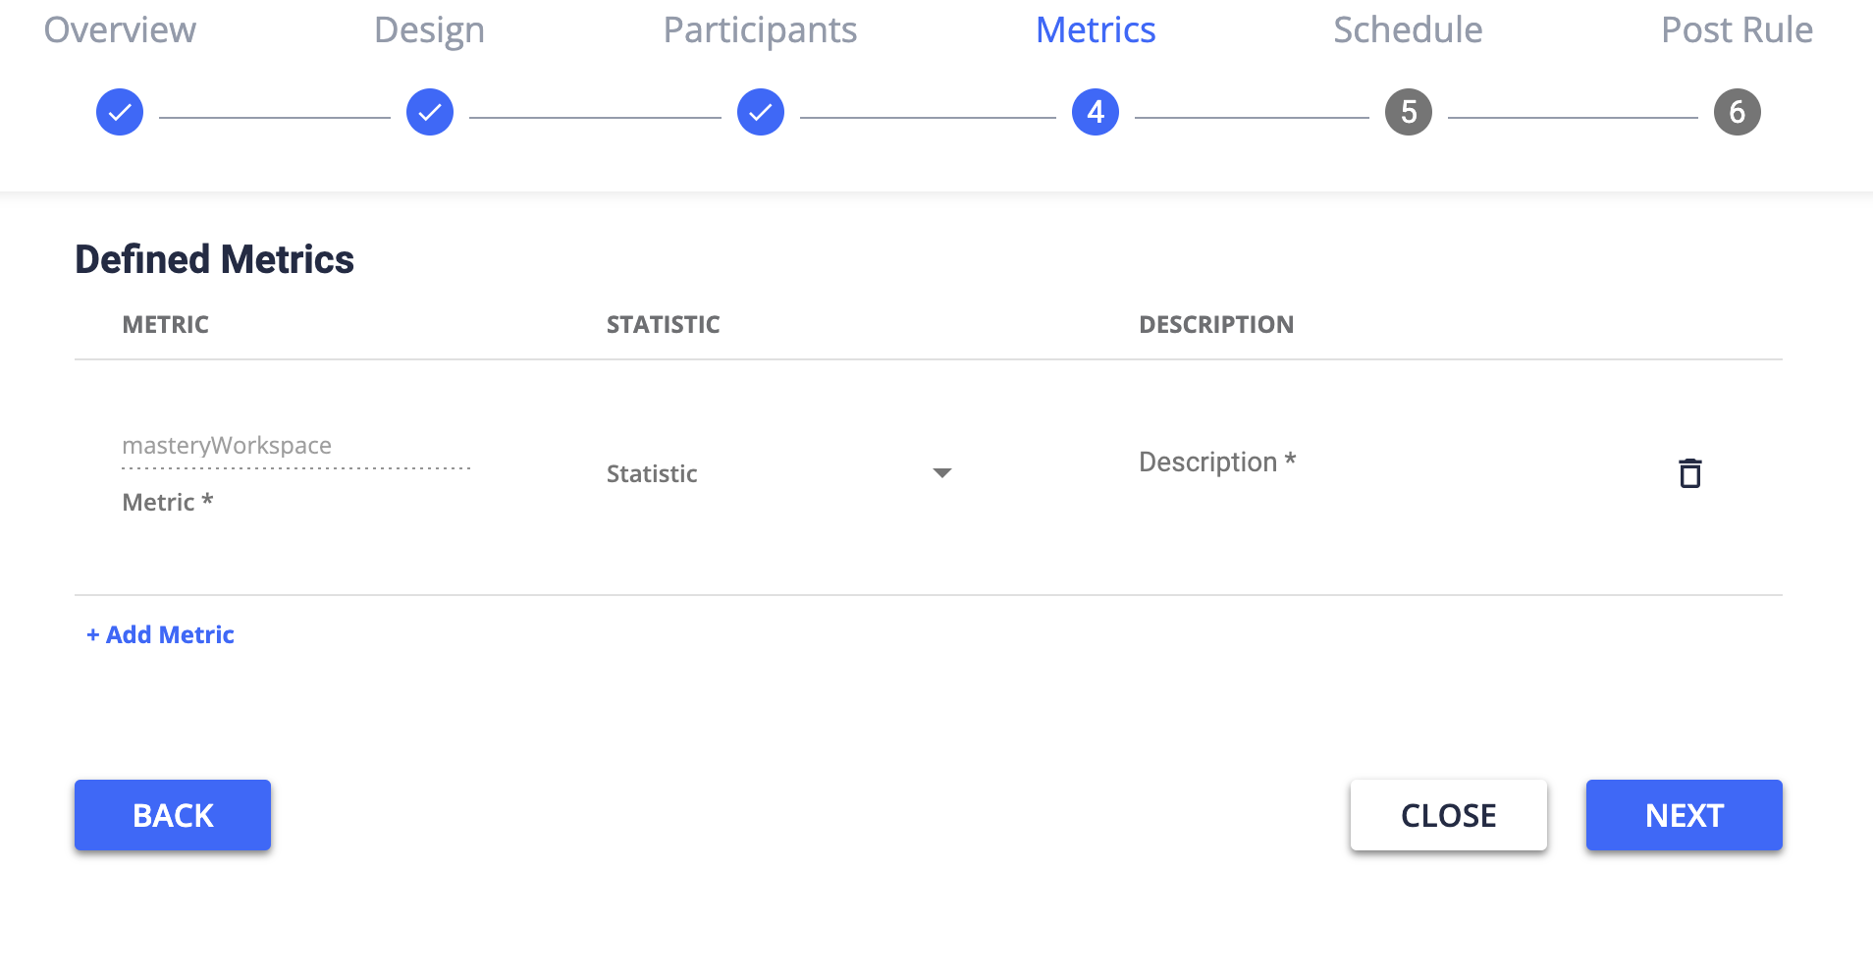1873x980 pixels.
Task: Click the completed Participants step checkmark
Action: pos(760,111)
